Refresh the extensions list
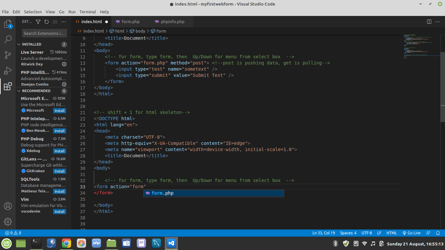445x250 pixels. click(47, 22)
